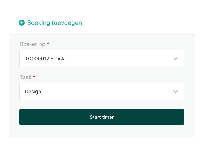The width and height of the screenshot is (204, 148).
Task: Show ticket options via the Boeken op arrow
Action: click(175, 58)
